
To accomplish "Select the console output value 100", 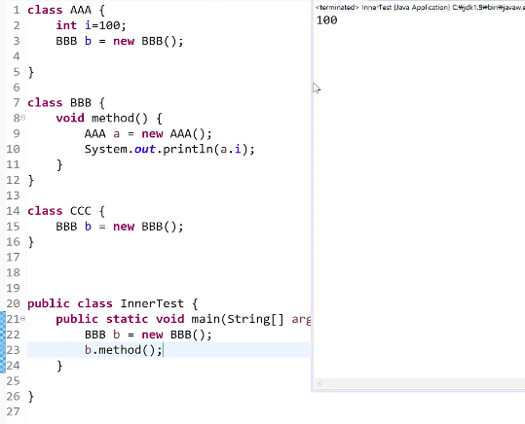I will (x=327, y=20).
